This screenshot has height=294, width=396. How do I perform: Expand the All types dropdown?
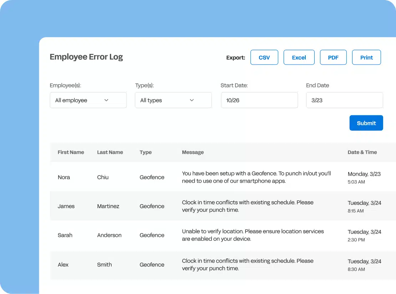pyautogui.click(x=173, y=100)
